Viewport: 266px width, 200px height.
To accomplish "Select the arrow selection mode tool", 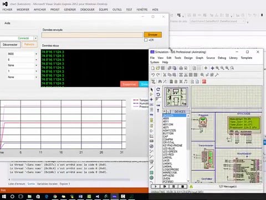I will [x=152, y=89].
